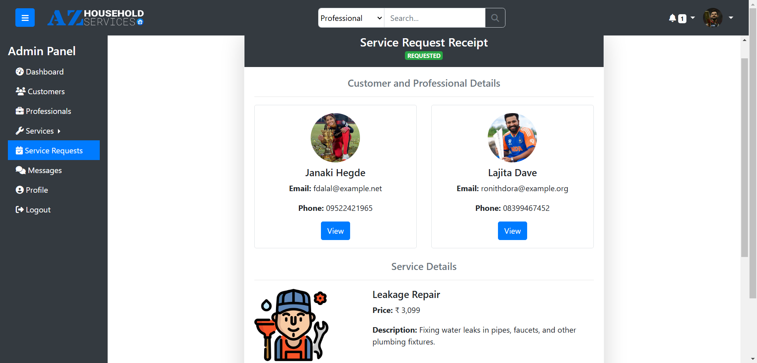Open the Profile menu item
Screen dimensions: 757x363
point(36,190)
